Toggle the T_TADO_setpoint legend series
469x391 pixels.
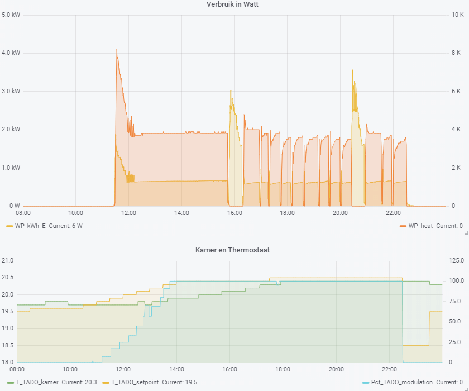pos(135,382)
